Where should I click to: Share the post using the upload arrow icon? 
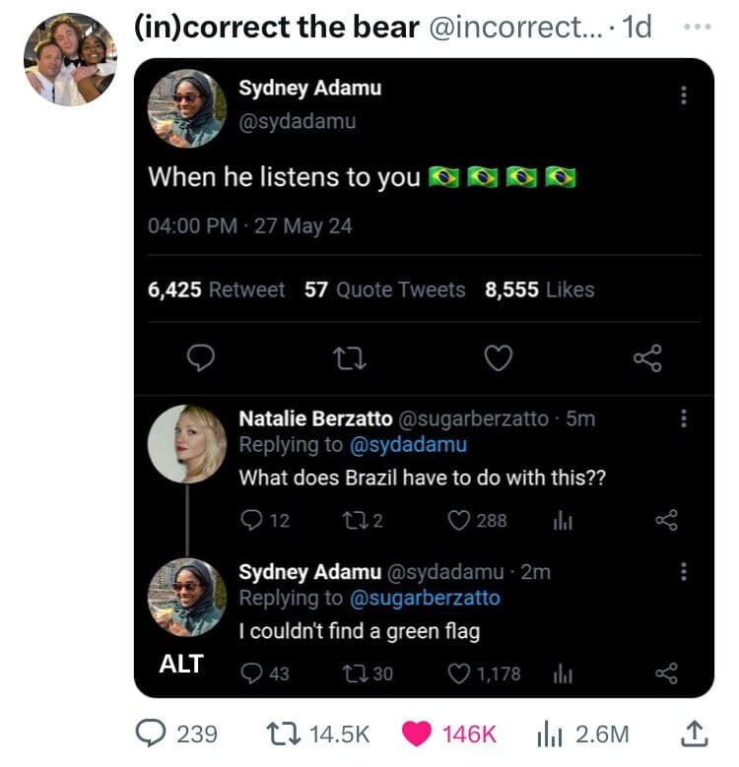tap(695, 733)
